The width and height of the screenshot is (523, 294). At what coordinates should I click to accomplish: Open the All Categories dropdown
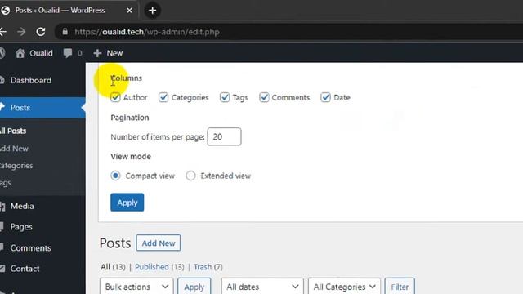tap(345, 287)
